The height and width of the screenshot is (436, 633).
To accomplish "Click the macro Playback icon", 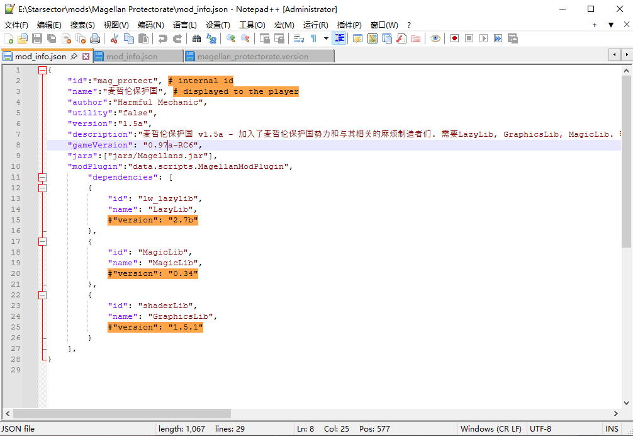I will (484, 38).
